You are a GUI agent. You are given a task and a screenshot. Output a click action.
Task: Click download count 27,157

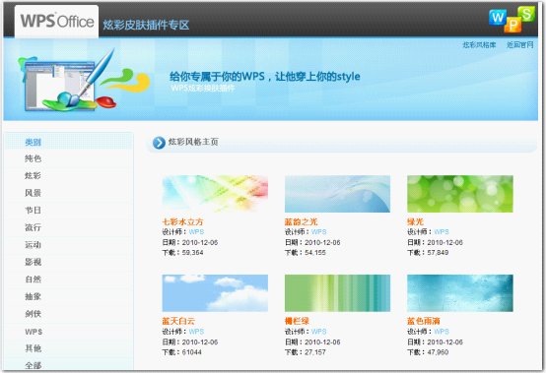315,352
